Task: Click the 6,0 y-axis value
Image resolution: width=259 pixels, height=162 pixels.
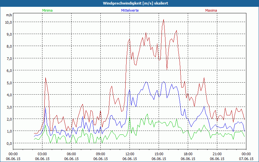Action: pyautogui.click(x=9, y=71)
